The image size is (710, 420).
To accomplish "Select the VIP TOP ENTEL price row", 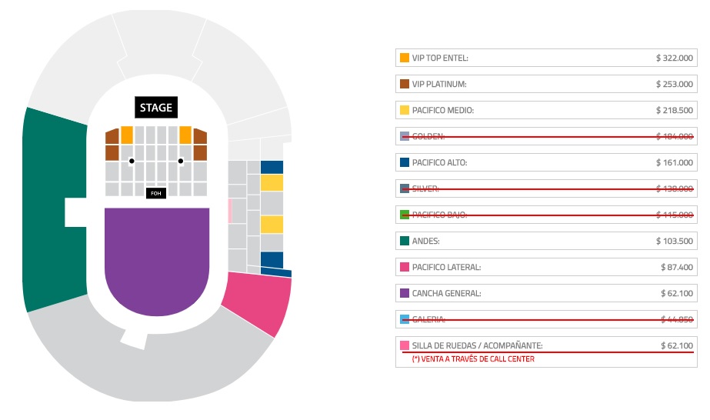I will coord(546,58).
